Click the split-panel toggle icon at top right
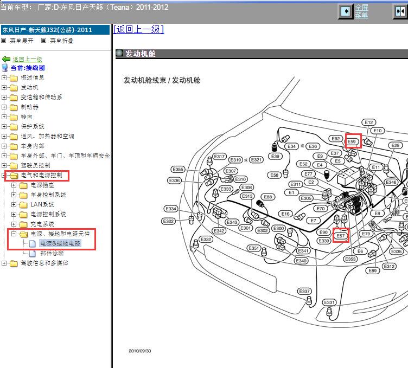 click(400, 11)
